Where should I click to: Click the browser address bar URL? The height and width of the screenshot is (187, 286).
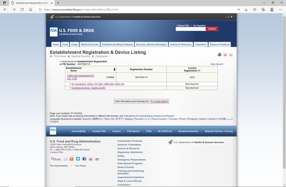pyautogui.click(x=81, y=9)
